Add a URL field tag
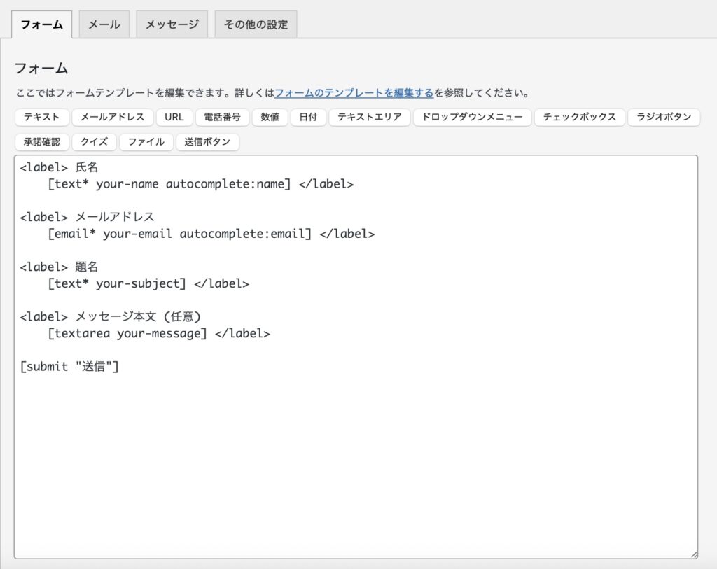Screen dimensions: 717x569 pos(174,117)
